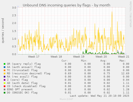Click the RD flag yellow color swatch
This screenshot has height=102, width=133.
pos(5,74)
